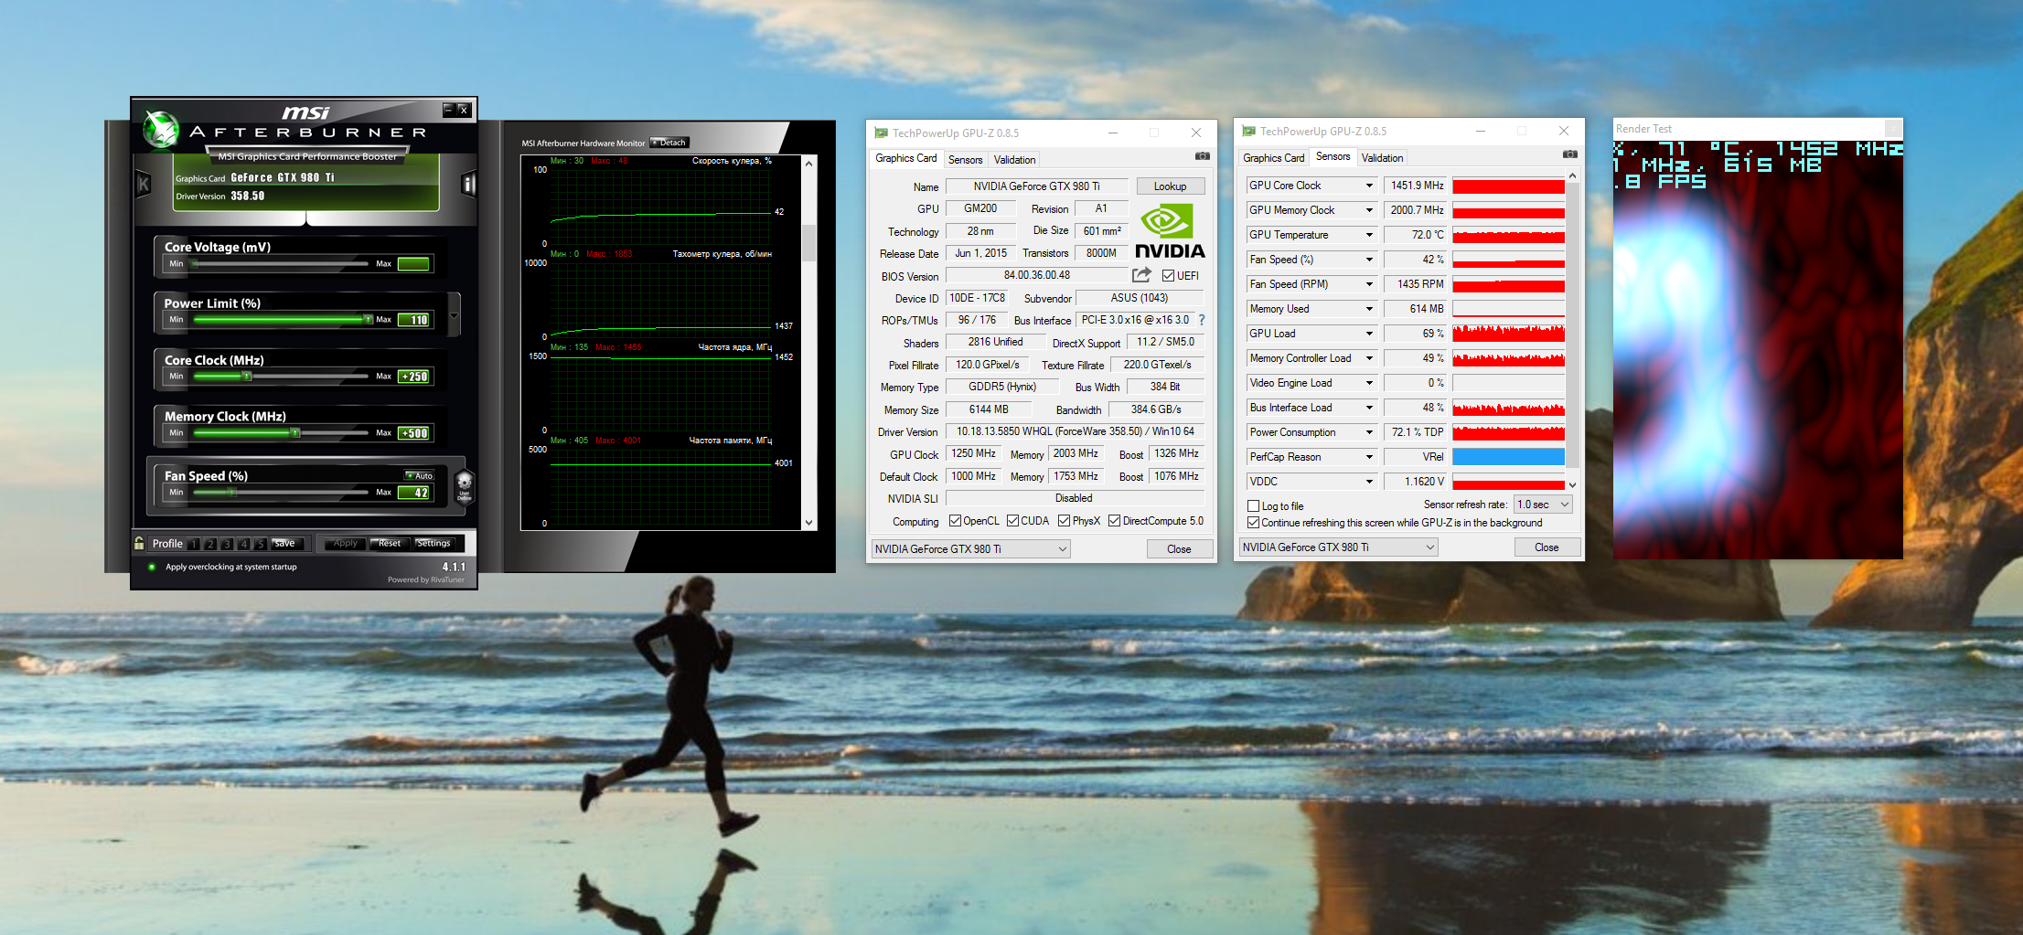
Task: Click the Core Clock +250 value field
Action: click(414, 377)
